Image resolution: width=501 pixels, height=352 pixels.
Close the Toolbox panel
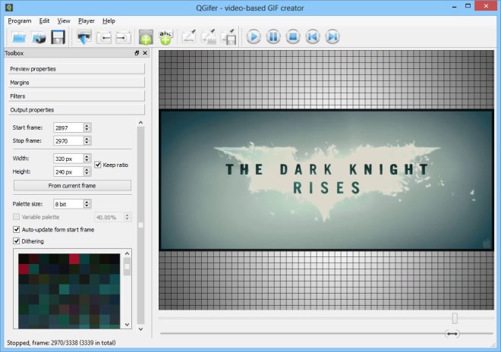click(145, 53)
